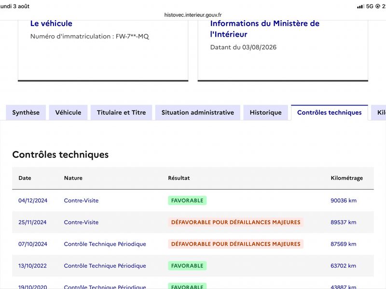Tap the 5G network indicator
The height and width of the screenshot is (289, 386).
370,6
